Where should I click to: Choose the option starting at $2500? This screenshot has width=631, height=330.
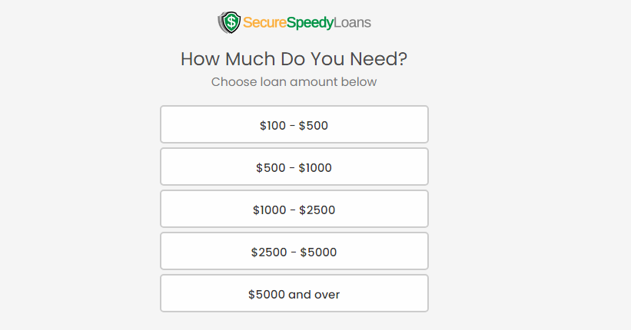(x=294, y=251)
